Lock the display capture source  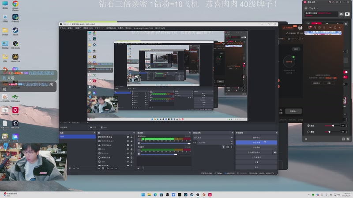point(131,158)
